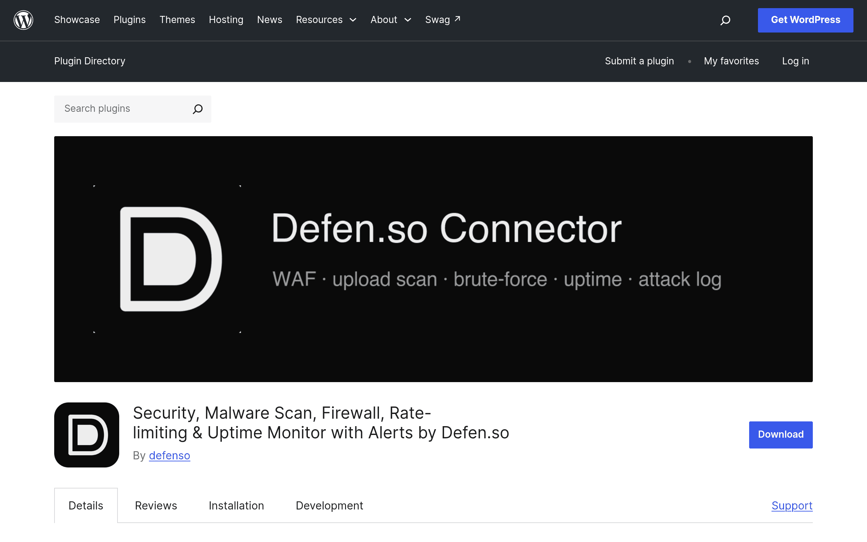Screen dimensions: 867x542
Task: Click the WordPress logo icon
Action: (x=23, y=20)
